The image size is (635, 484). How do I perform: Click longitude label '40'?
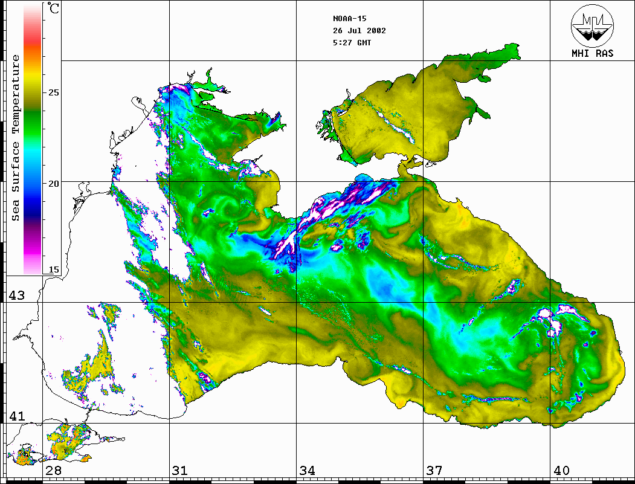click(x=561, y=471)
